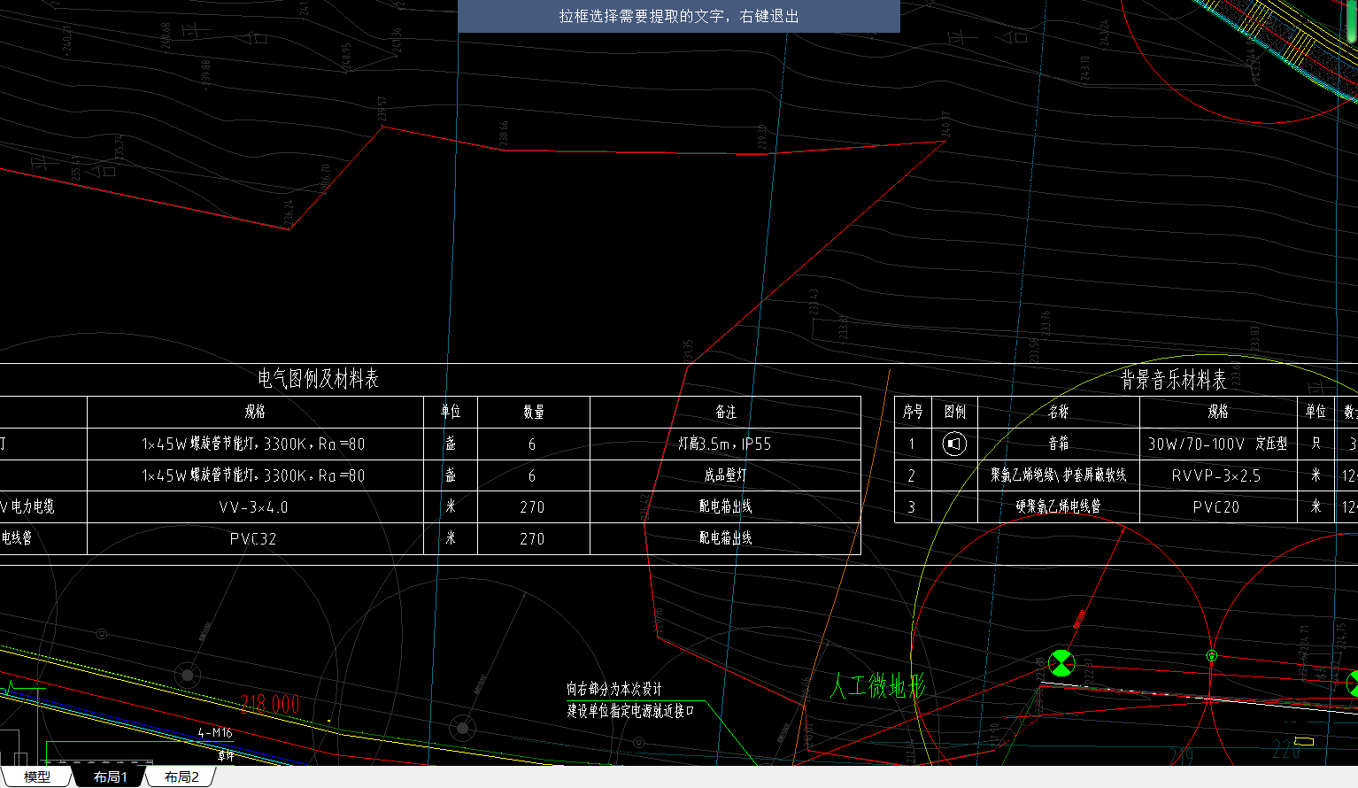Click 配电箱出线 in the VV-3×4.0 row
Image resolution: width=1358 pixels, height=788 pixels.
pos(725,506)
